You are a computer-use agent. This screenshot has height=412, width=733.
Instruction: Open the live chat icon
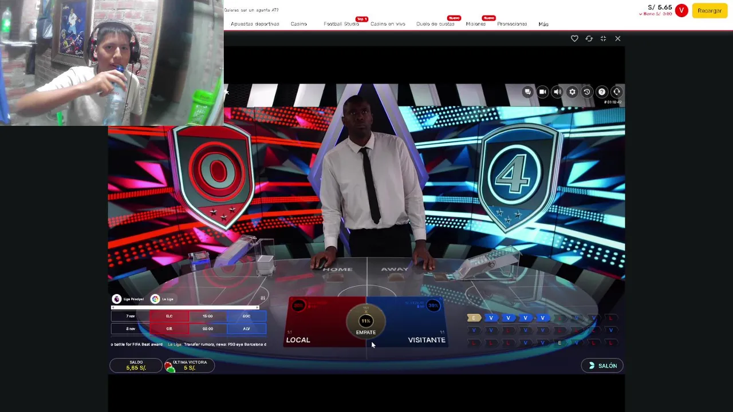[527, 92]
